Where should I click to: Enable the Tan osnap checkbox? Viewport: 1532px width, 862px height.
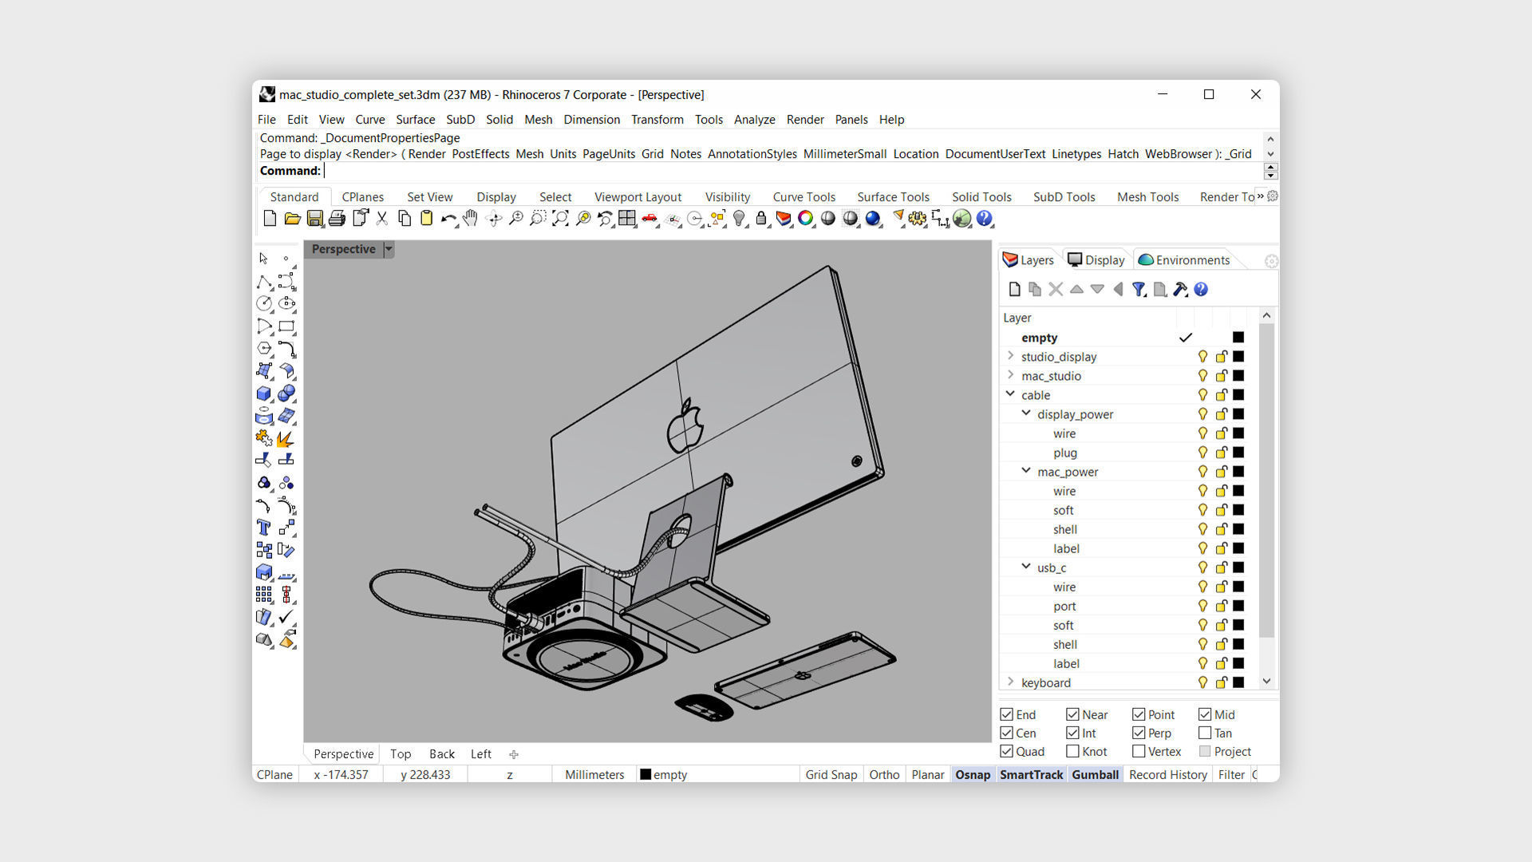[x=1205, y=733]
